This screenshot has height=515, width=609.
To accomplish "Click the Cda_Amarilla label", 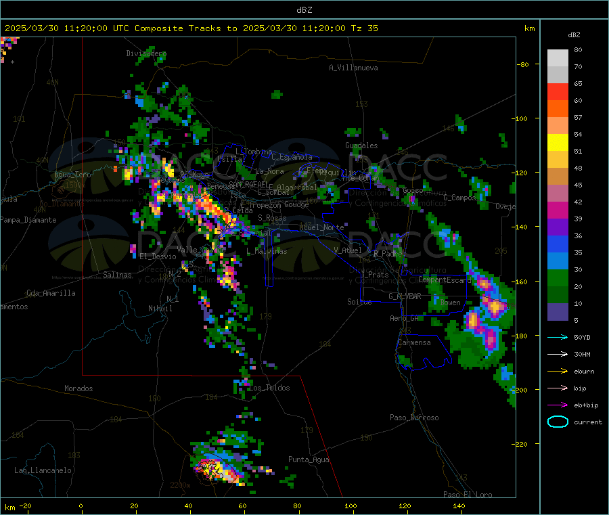I will pos(51,293).
